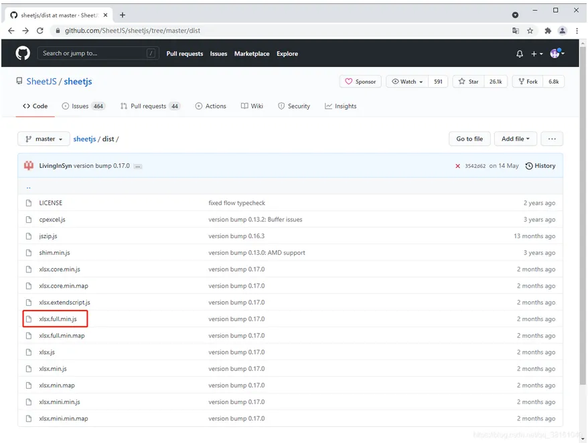Open the Chrome three-dot menu
Image resolution: width=588 pixels, height=443 pixels.
click(x=577, y=31)
